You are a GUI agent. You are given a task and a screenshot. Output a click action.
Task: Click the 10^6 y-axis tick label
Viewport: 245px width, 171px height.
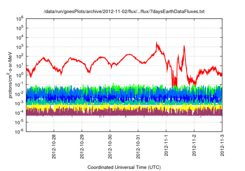[20, 19]
